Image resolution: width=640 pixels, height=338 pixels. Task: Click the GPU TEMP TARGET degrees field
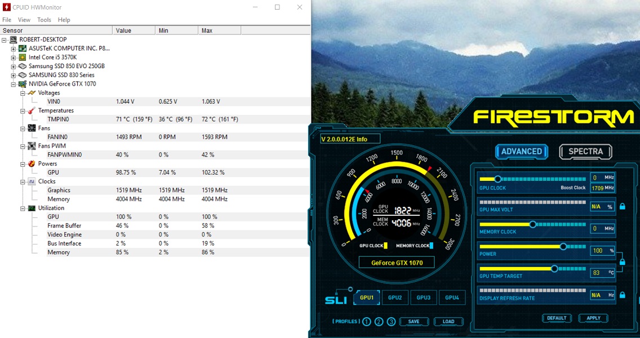[x=602, y=273]
